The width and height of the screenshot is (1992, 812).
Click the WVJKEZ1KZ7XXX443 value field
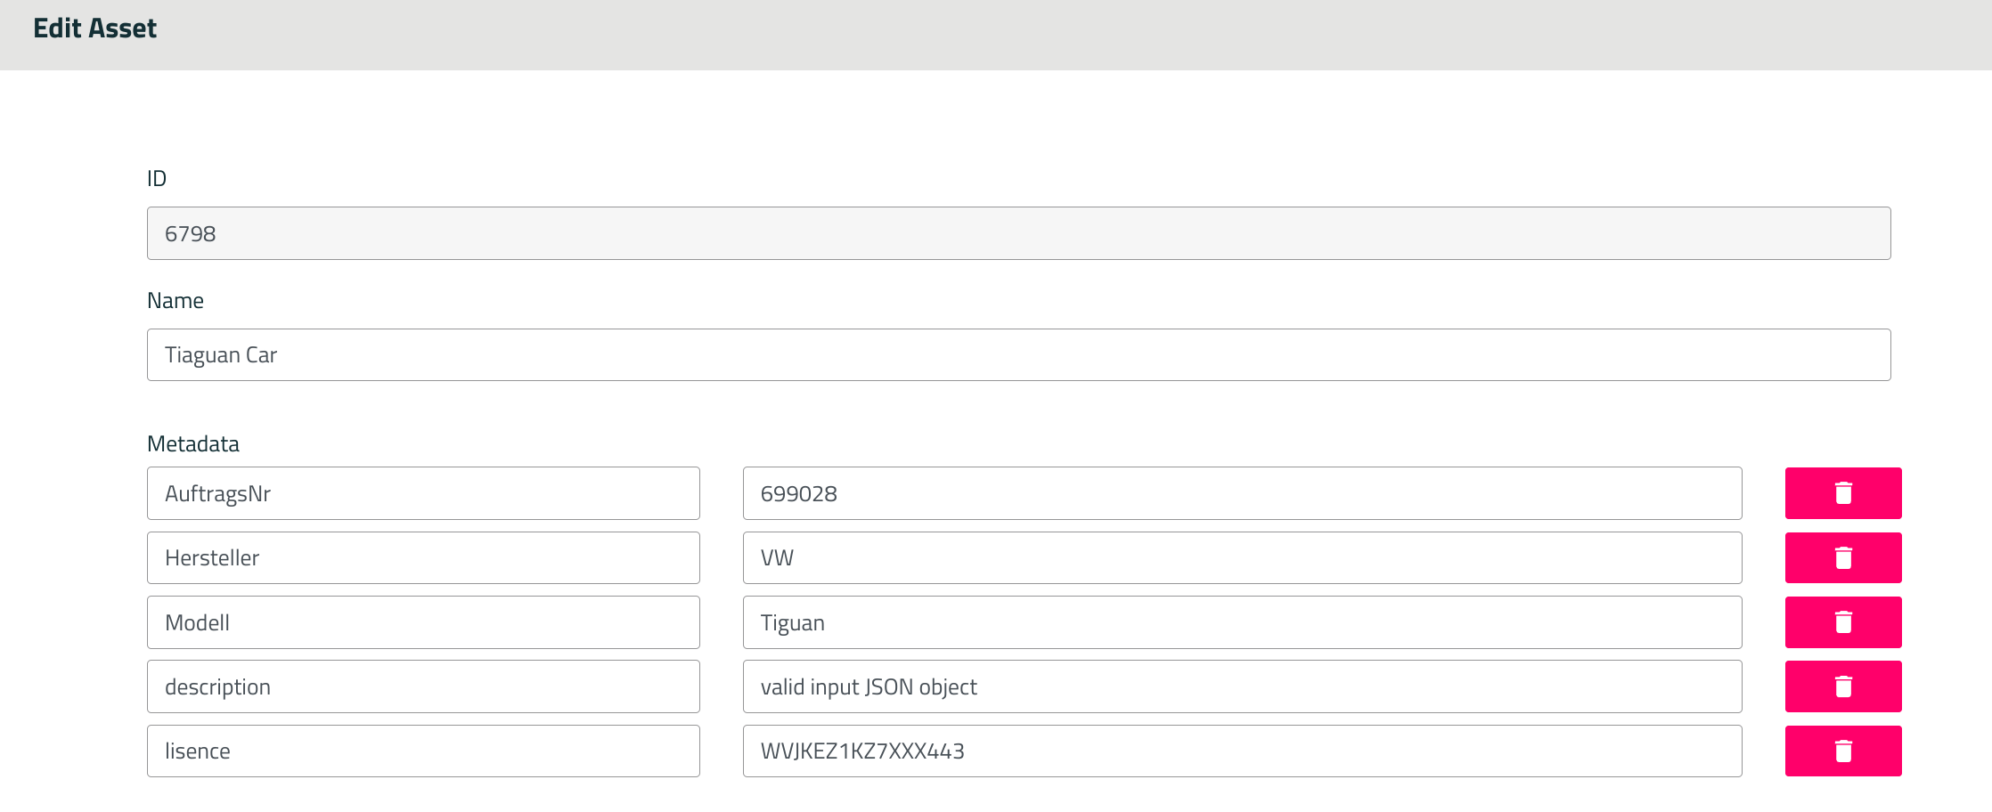(x=1242, y=751)
